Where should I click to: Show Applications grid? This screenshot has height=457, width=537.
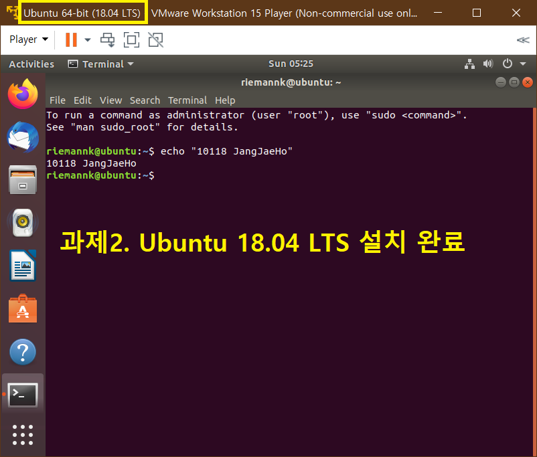click(23, 435)
